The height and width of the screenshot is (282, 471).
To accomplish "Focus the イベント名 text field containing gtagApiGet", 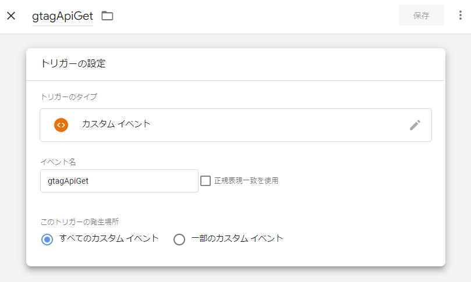I will pyautogui.click(x=119, y=181).
